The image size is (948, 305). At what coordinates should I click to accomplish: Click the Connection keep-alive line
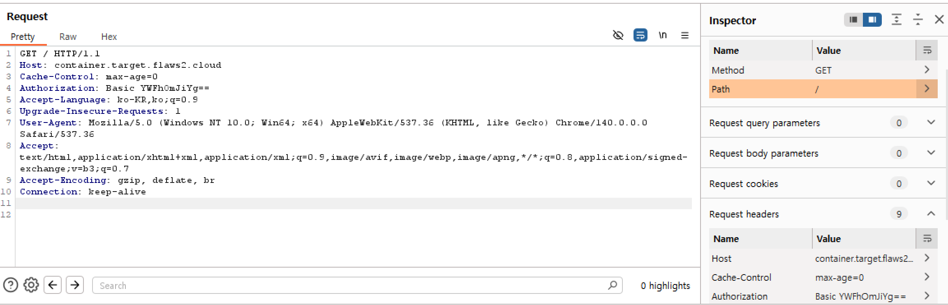pyautogui.click(x=83, y=192)
